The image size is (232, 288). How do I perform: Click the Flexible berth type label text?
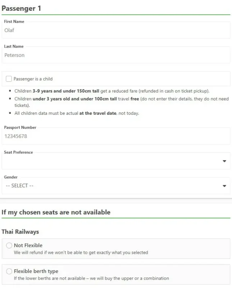click(36, 271)
